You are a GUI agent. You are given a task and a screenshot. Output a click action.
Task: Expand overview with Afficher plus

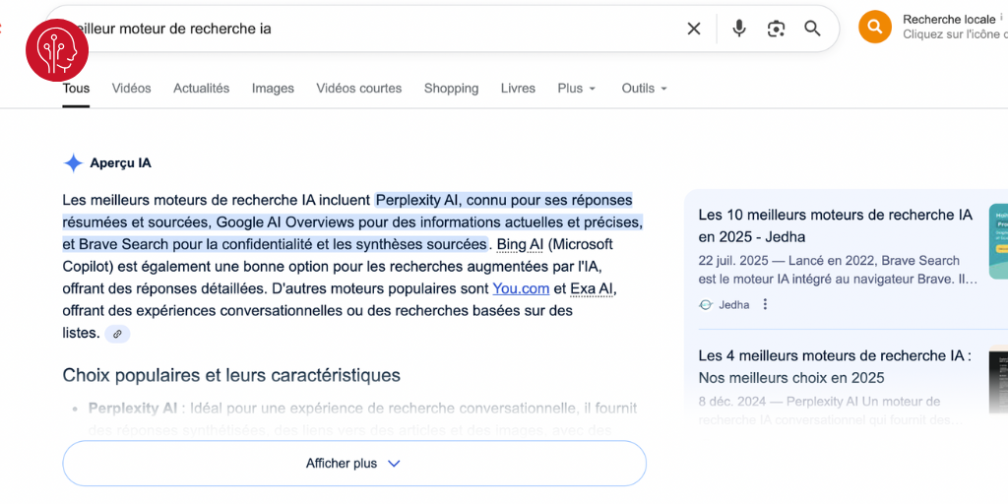(x=353, y=464)
